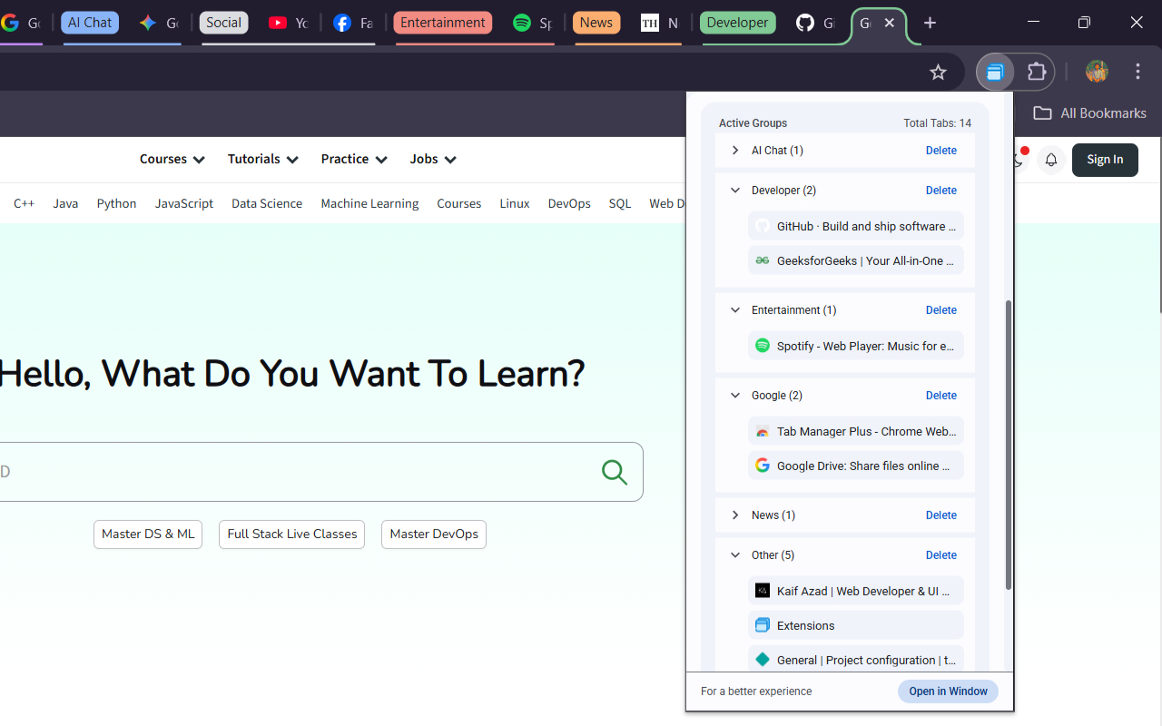
Task: Open the JavaScript topic link
Action: (184, 203)
